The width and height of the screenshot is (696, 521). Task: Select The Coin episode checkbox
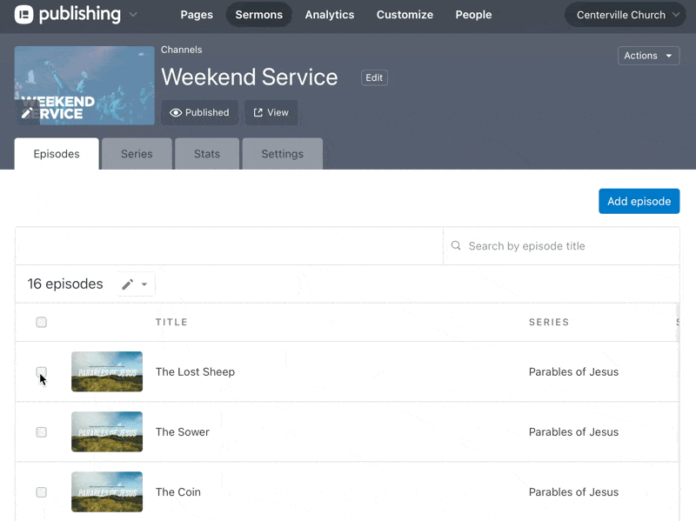click(x=41, y=492)
